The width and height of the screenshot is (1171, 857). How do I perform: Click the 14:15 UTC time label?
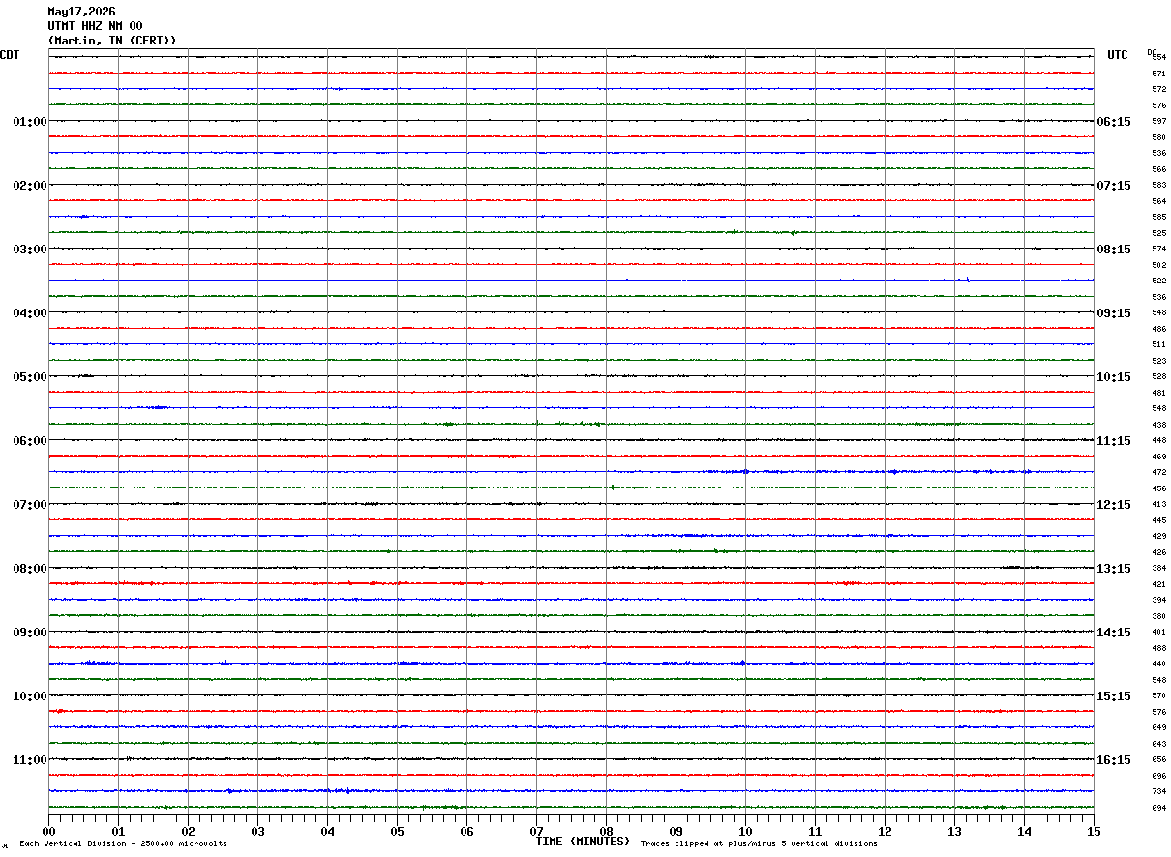click(1114, 633)
